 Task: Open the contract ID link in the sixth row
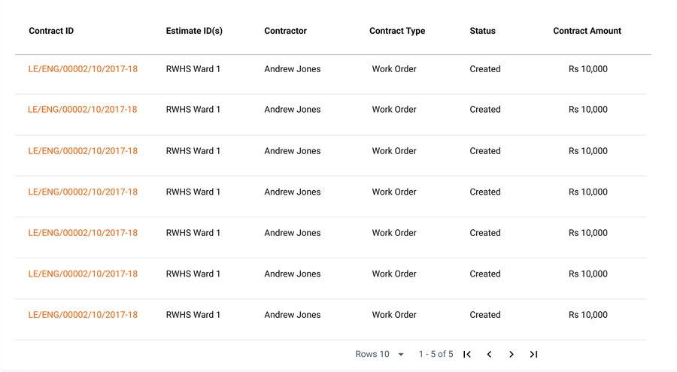tap(83, 274)
